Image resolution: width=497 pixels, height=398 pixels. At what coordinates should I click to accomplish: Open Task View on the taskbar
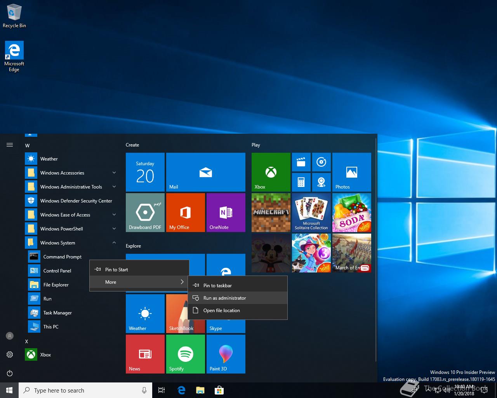point(162,390)
